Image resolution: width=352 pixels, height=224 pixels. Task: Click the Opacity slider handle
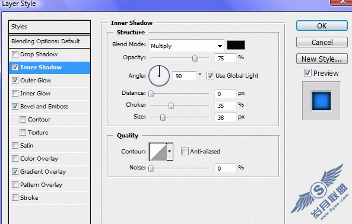pos(195,58)
